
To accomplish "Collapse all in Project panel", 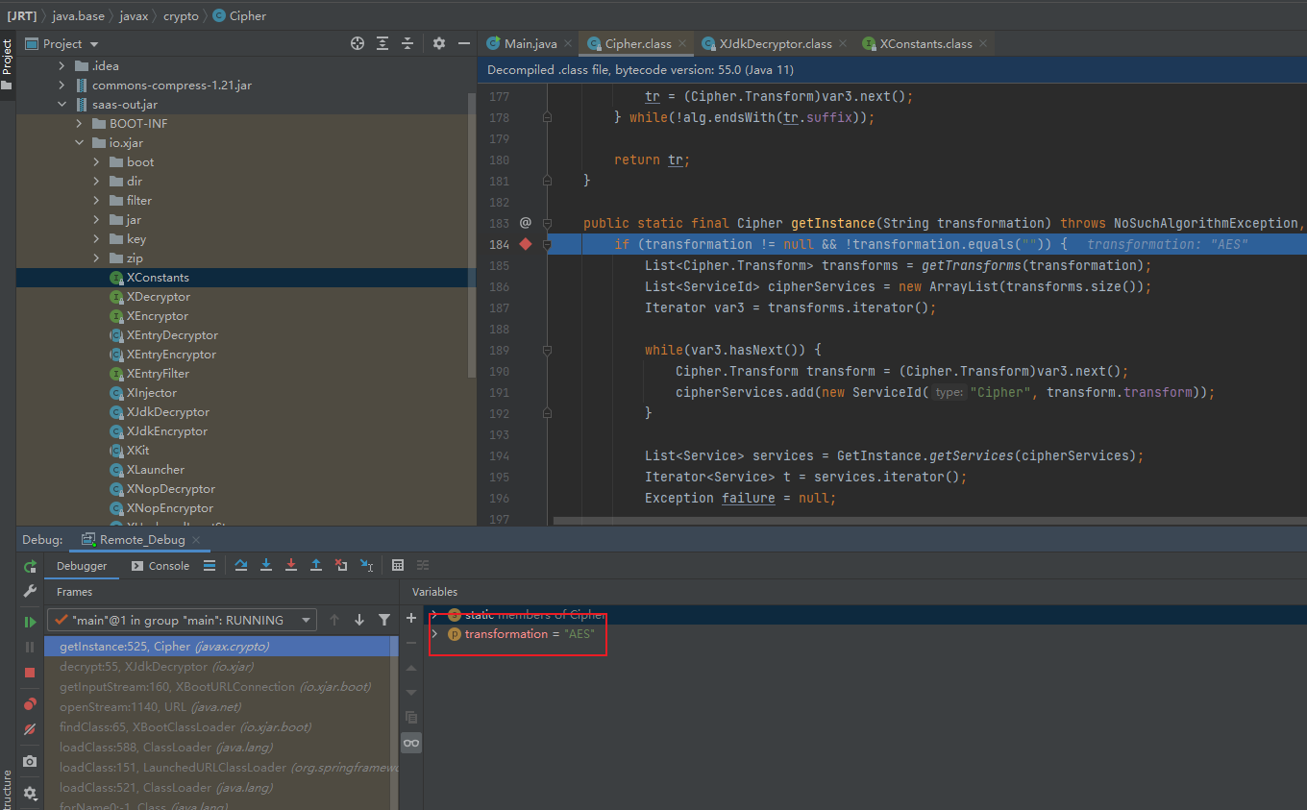I will [407, 43].
